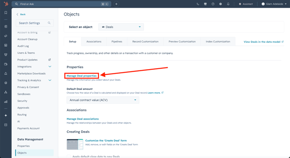Click Manage Deal properties link
The height and width of the screenshot is (158, 290).
pos(81,76)
